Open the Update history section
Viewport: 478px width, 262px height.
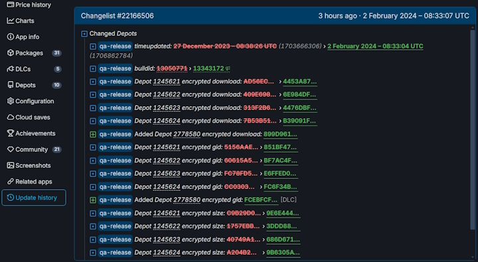[x=34, y=198]
